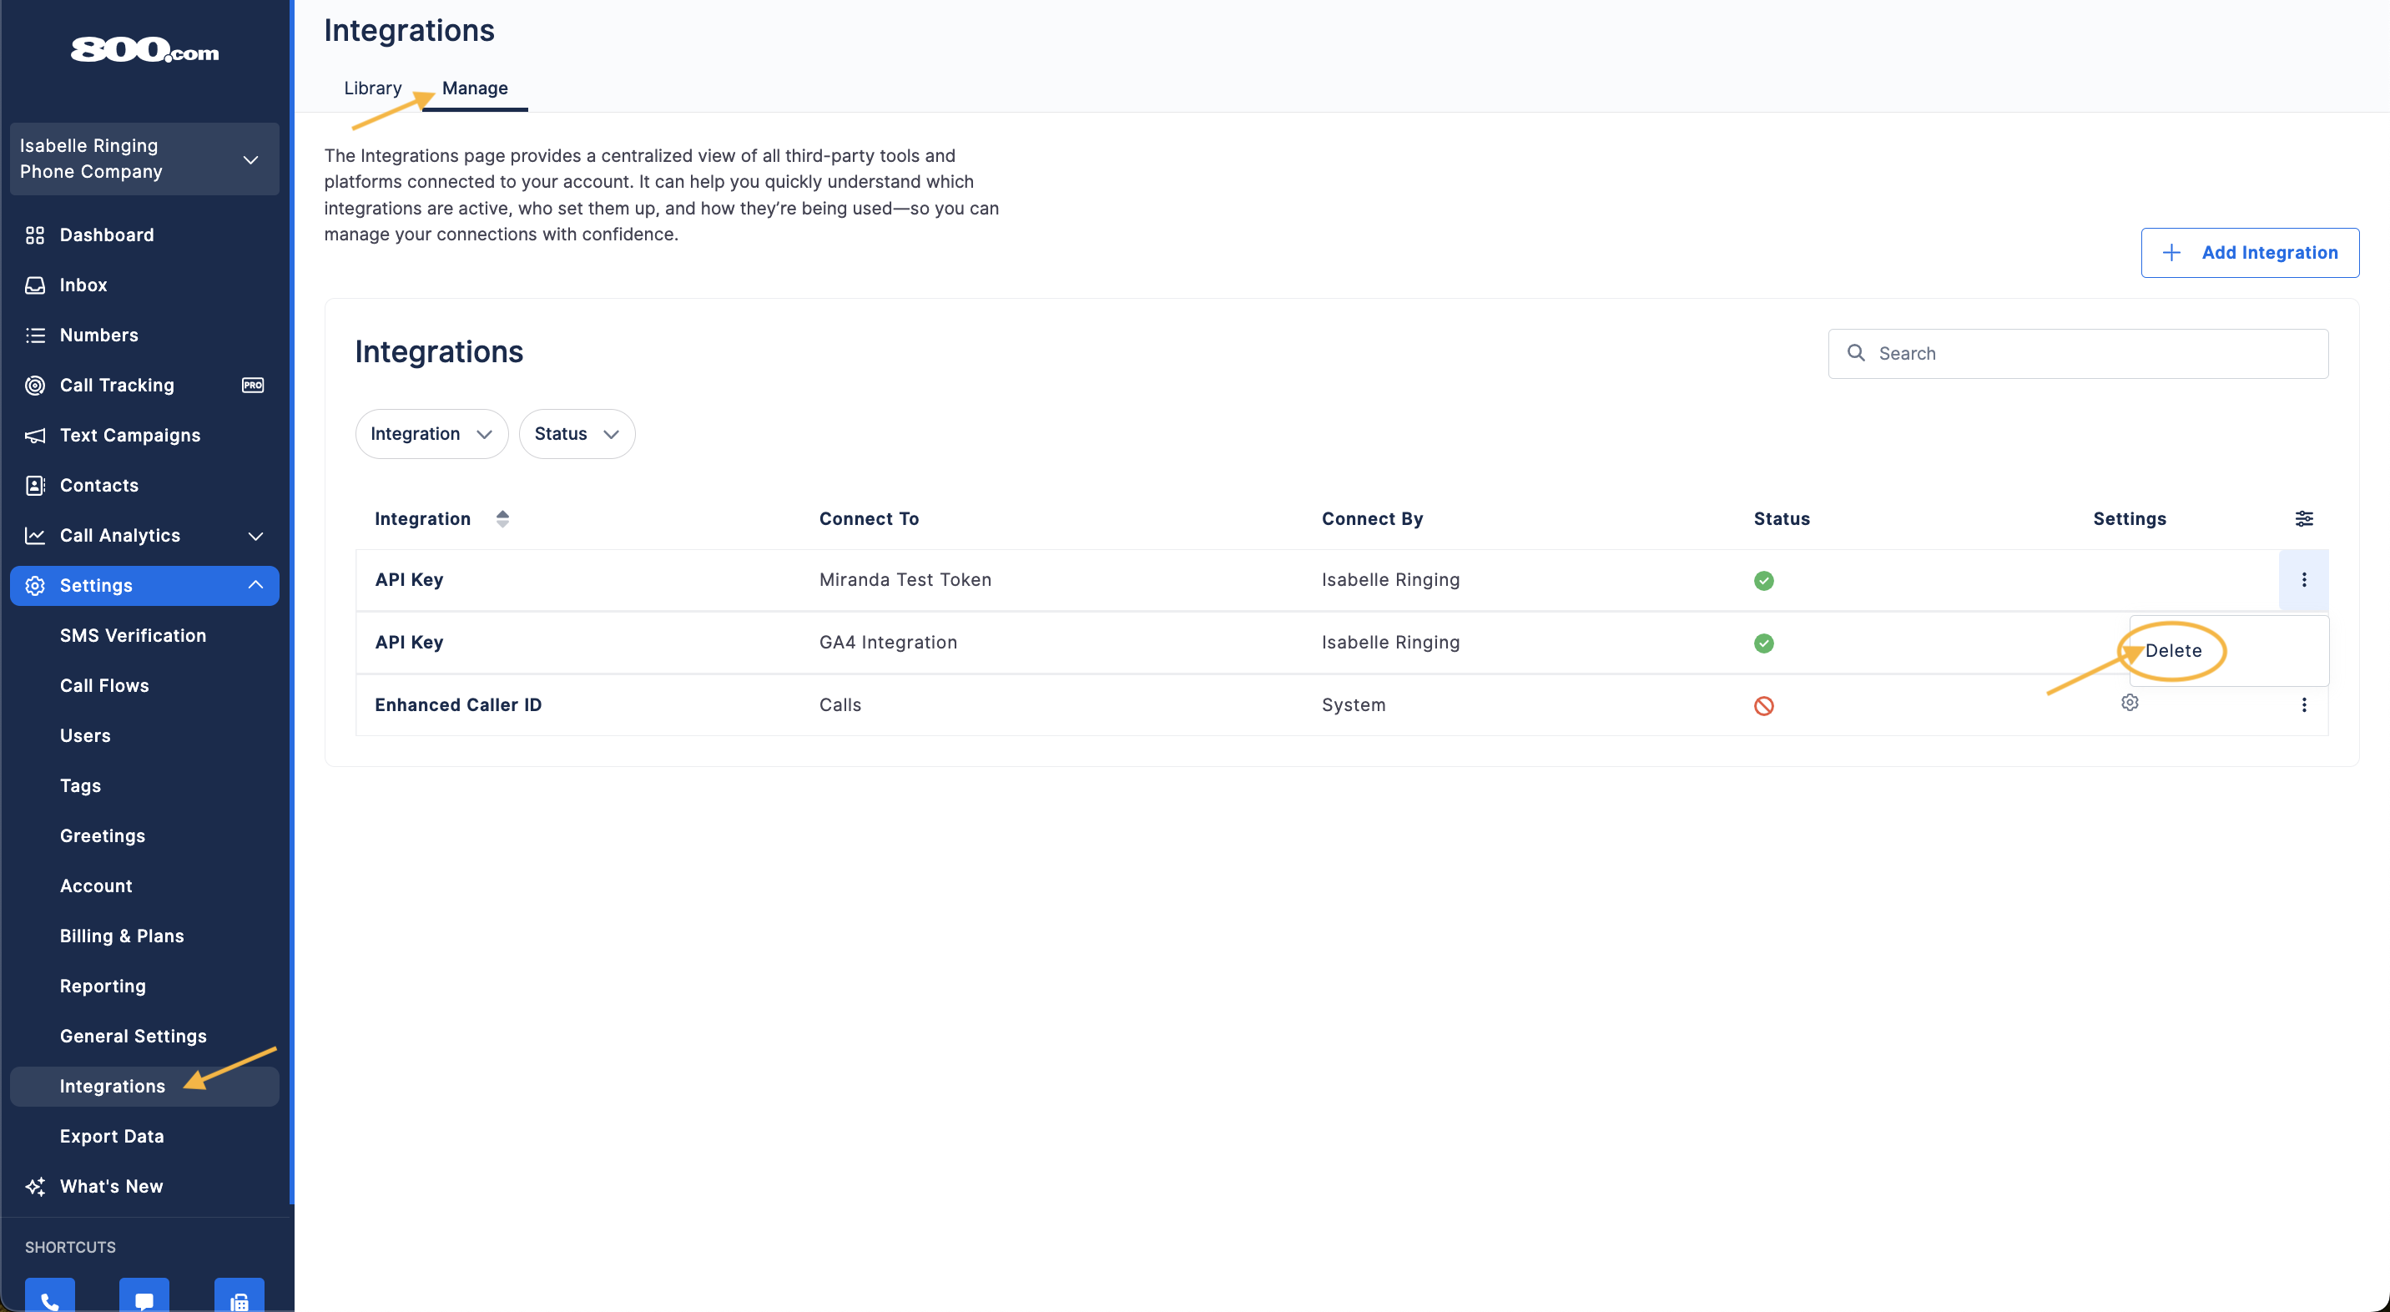Click the Connect To column header

coord(869,518)
